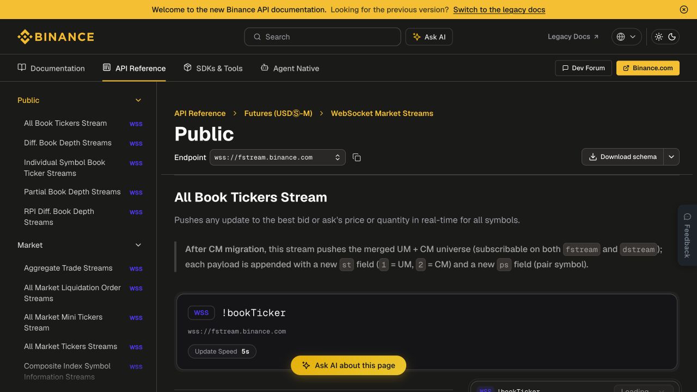
Task: Select Diff. Book Depth Streams
Action: [x=68, y=143]
